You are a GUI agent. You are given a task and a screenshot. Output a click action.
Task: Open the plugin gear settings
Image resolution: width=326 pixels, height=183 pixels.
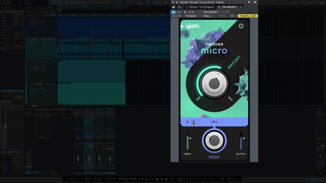[x=232, y=16]
